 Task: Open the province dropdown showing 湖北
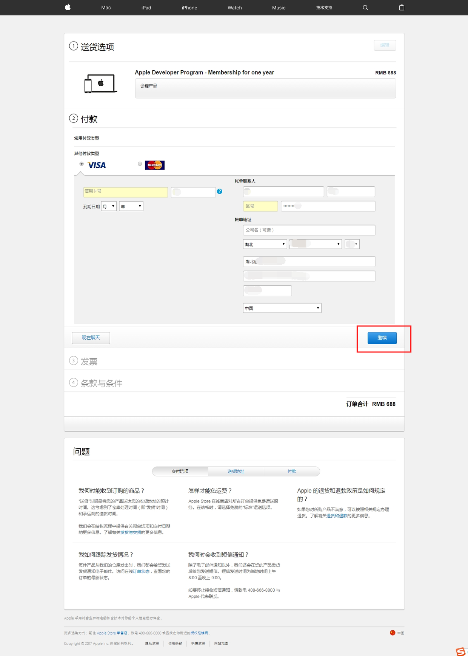tap(265, 244)
